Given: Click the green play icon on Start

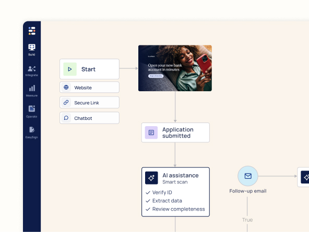Looking at the screenshot, I should click(70, 69).
